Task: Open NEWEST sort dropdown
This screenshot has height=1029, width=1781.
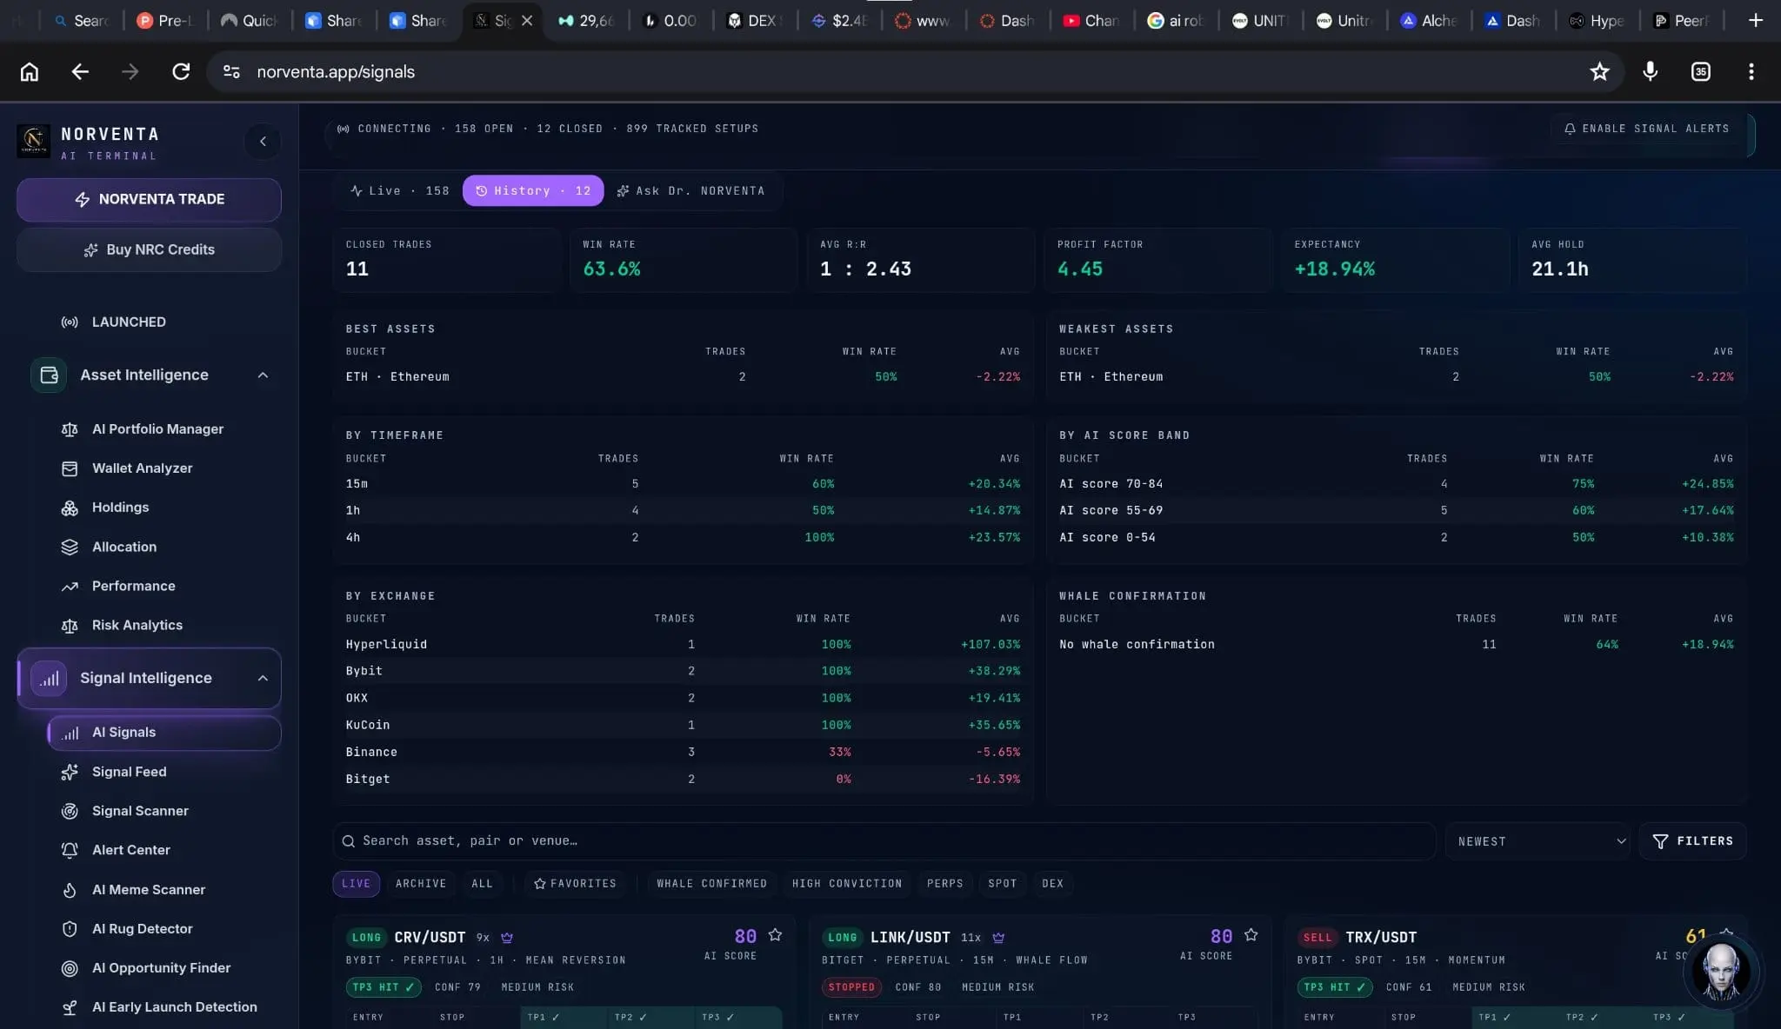Action: [1538, 841]
